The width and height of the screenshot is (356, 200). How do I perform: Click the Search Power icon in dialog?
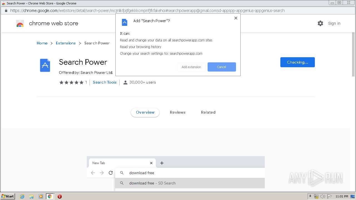pyautogui.click(x=125, y=22)
